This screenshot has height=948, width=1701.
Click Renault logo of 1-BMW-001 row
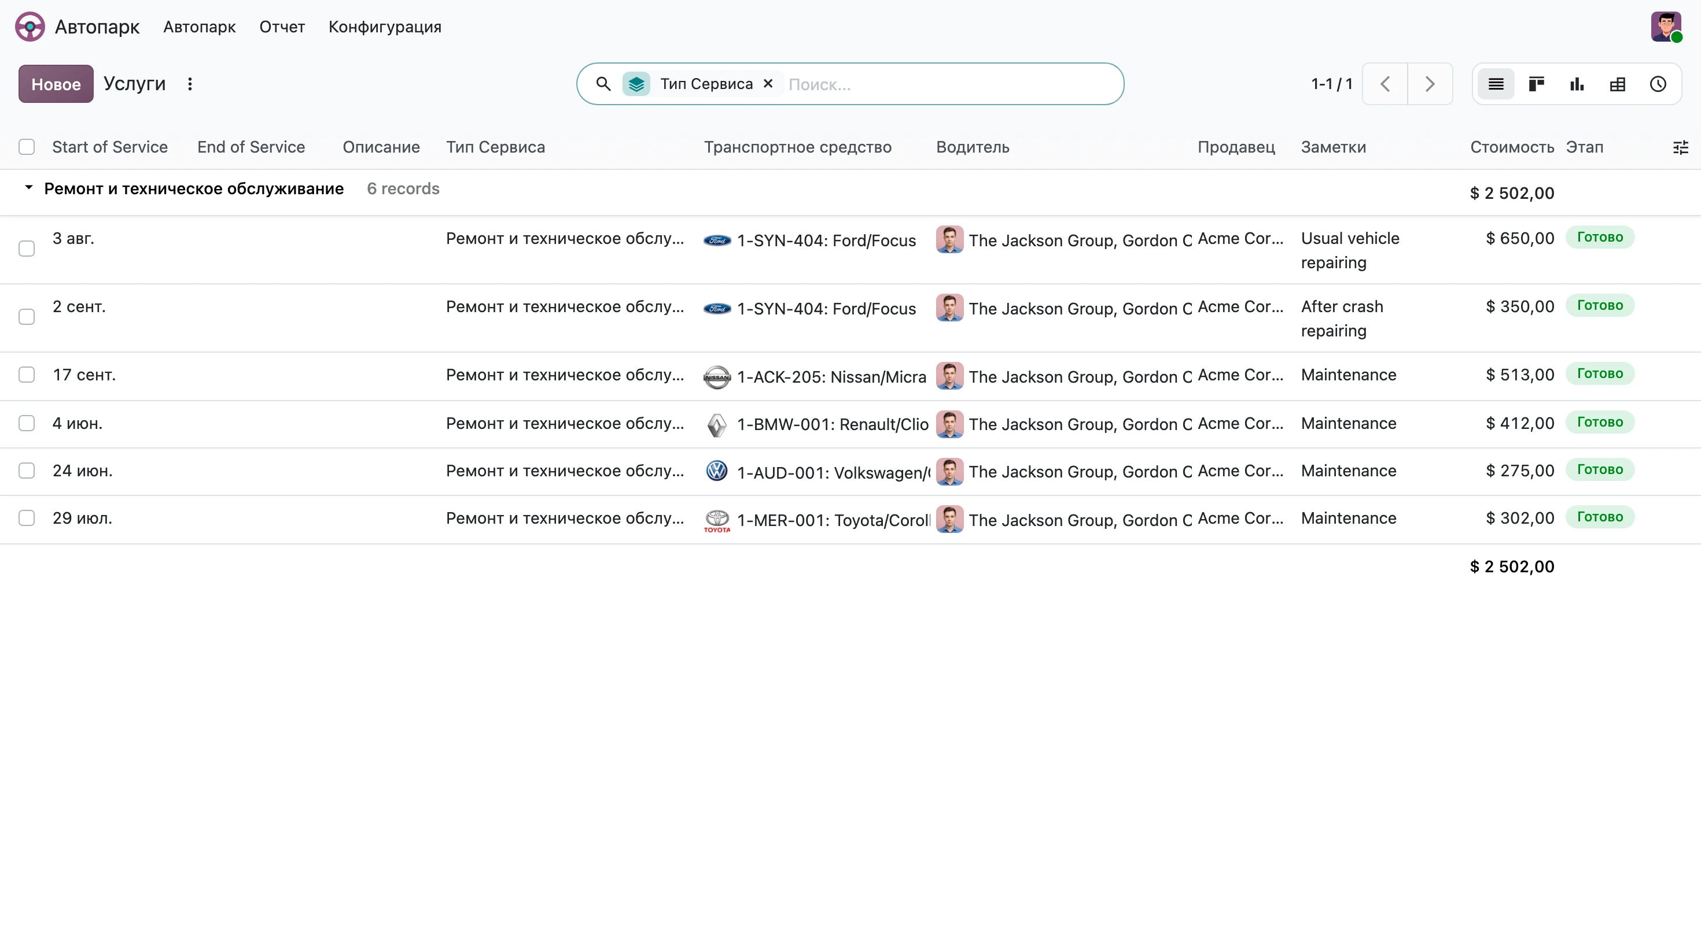point(717,425)
